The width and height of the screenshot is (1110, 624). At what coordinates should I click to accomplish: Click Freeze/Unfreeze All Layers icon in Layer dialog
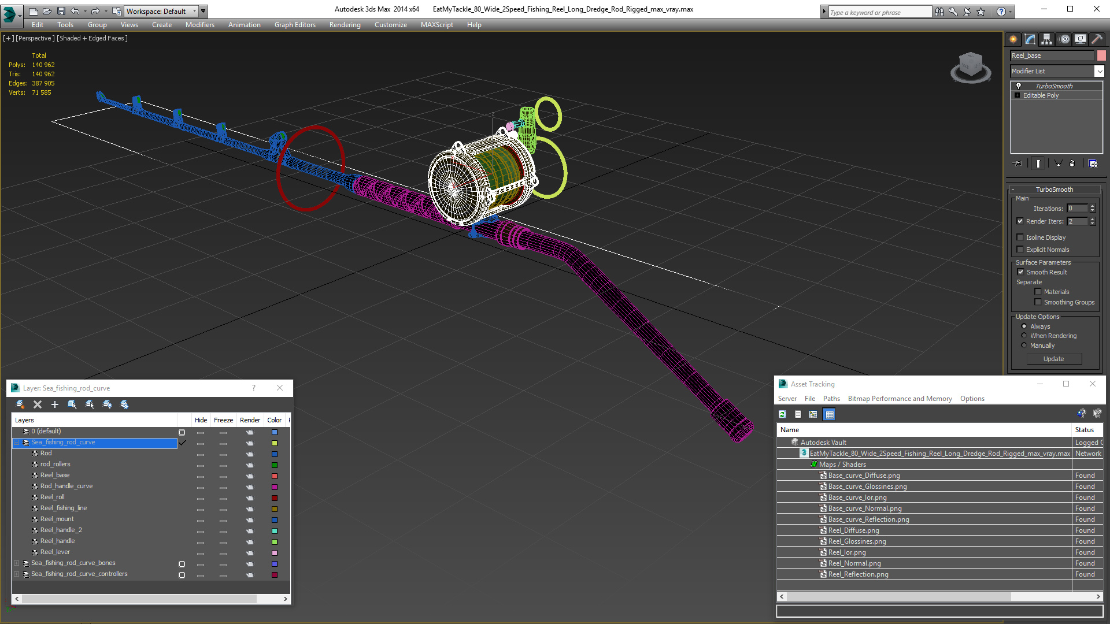(124, 404)
